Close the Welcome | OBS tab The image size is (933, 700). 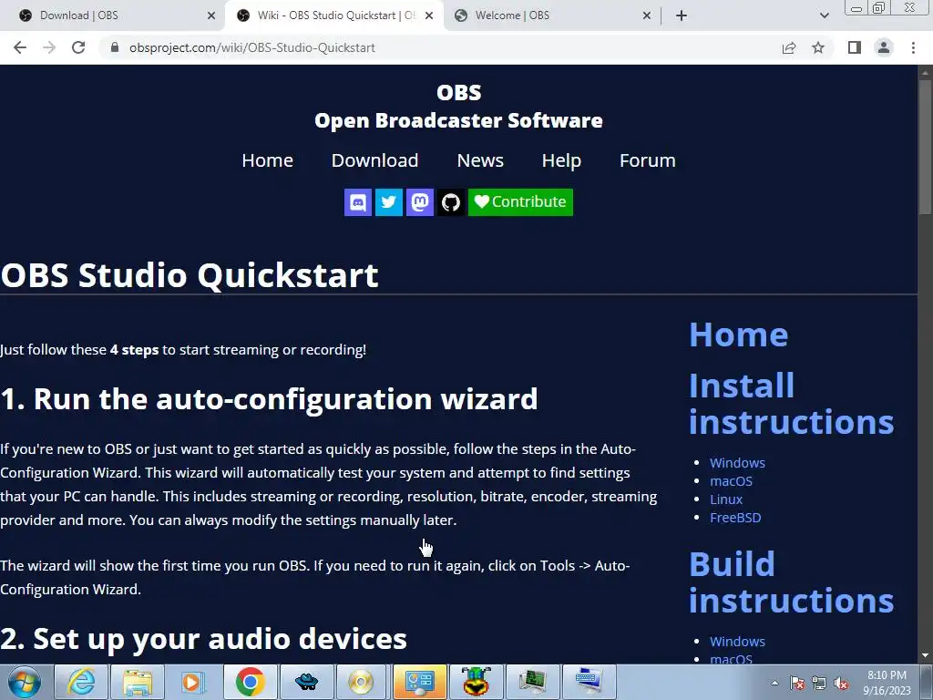[647, 15]
